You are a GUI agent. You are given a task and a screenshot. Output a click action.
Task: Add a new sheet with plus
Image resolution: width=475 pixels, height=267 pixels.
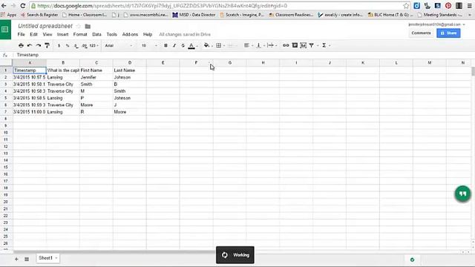tap(16, 259)
